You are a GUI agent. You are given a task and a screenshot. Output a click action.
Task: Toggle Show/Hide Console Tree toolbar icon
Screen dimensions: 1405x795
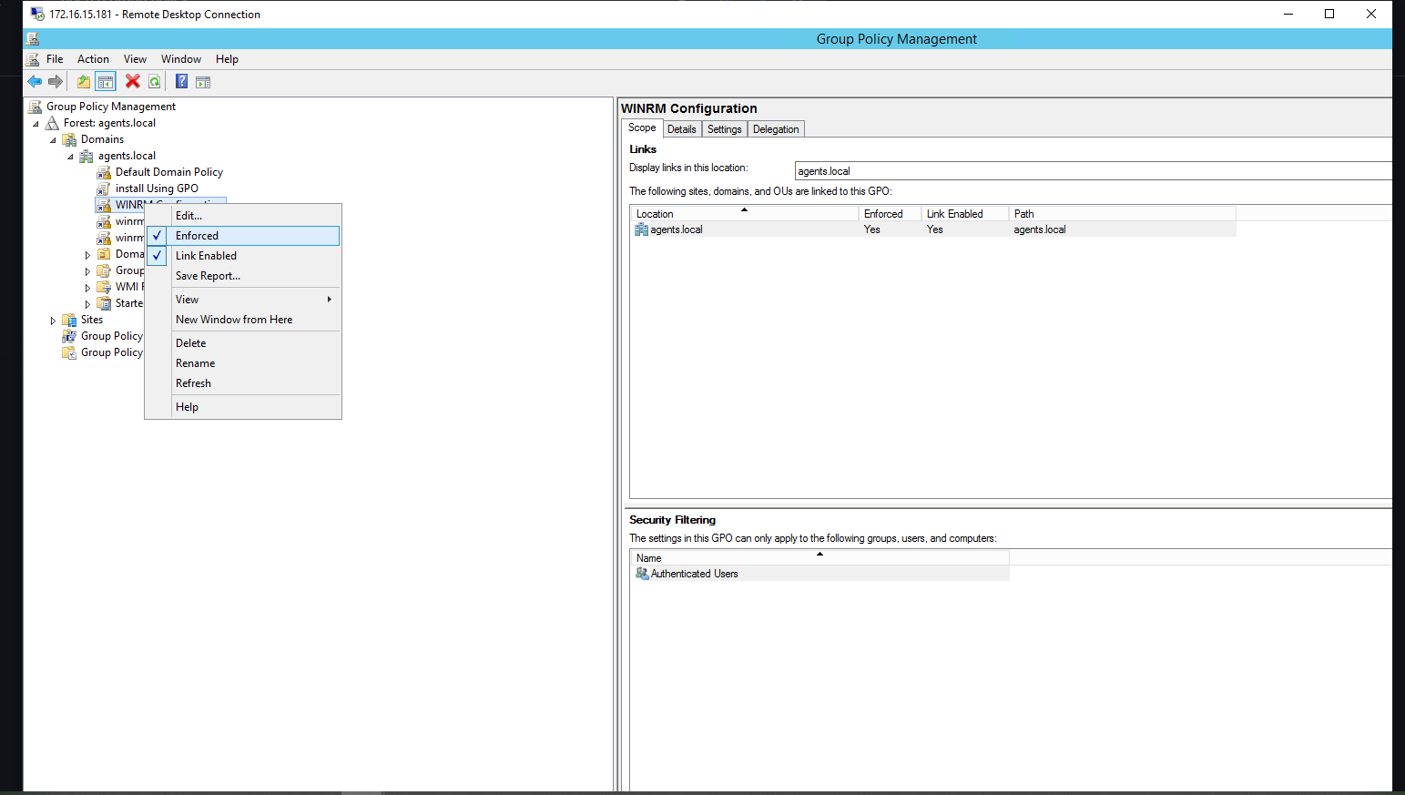click(x=106, y=82)
